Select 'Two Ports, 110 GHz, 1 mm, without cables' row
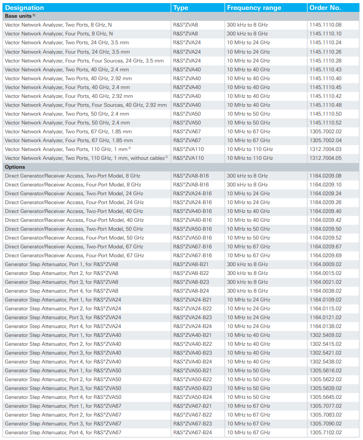Viewport: 363px width, 440px height. click(x=181, y=158)
